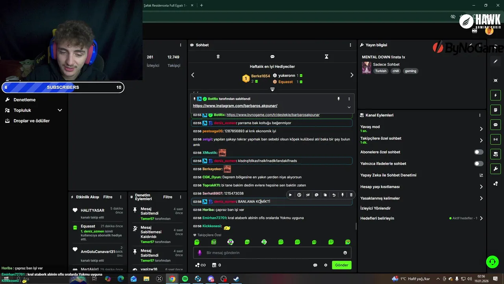Click the trash icon in Sohbet toolbar
The width and height of the screenshot is (504, 284).
[218, 57]
